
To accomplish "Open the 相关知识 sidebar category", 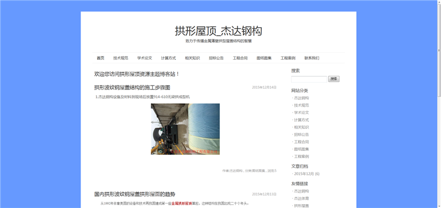I will coord(302,127).
